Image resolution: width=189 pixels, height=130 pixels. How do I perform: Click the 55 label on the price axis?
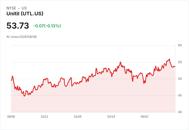(180, 62)
